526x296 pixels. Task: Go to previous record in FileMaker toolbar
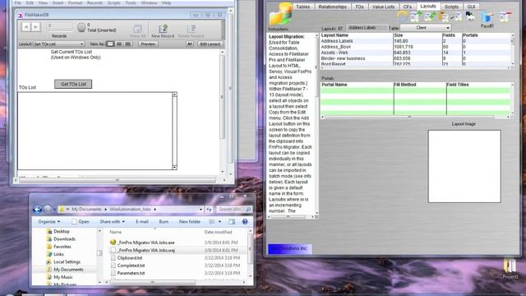(26, 27)
